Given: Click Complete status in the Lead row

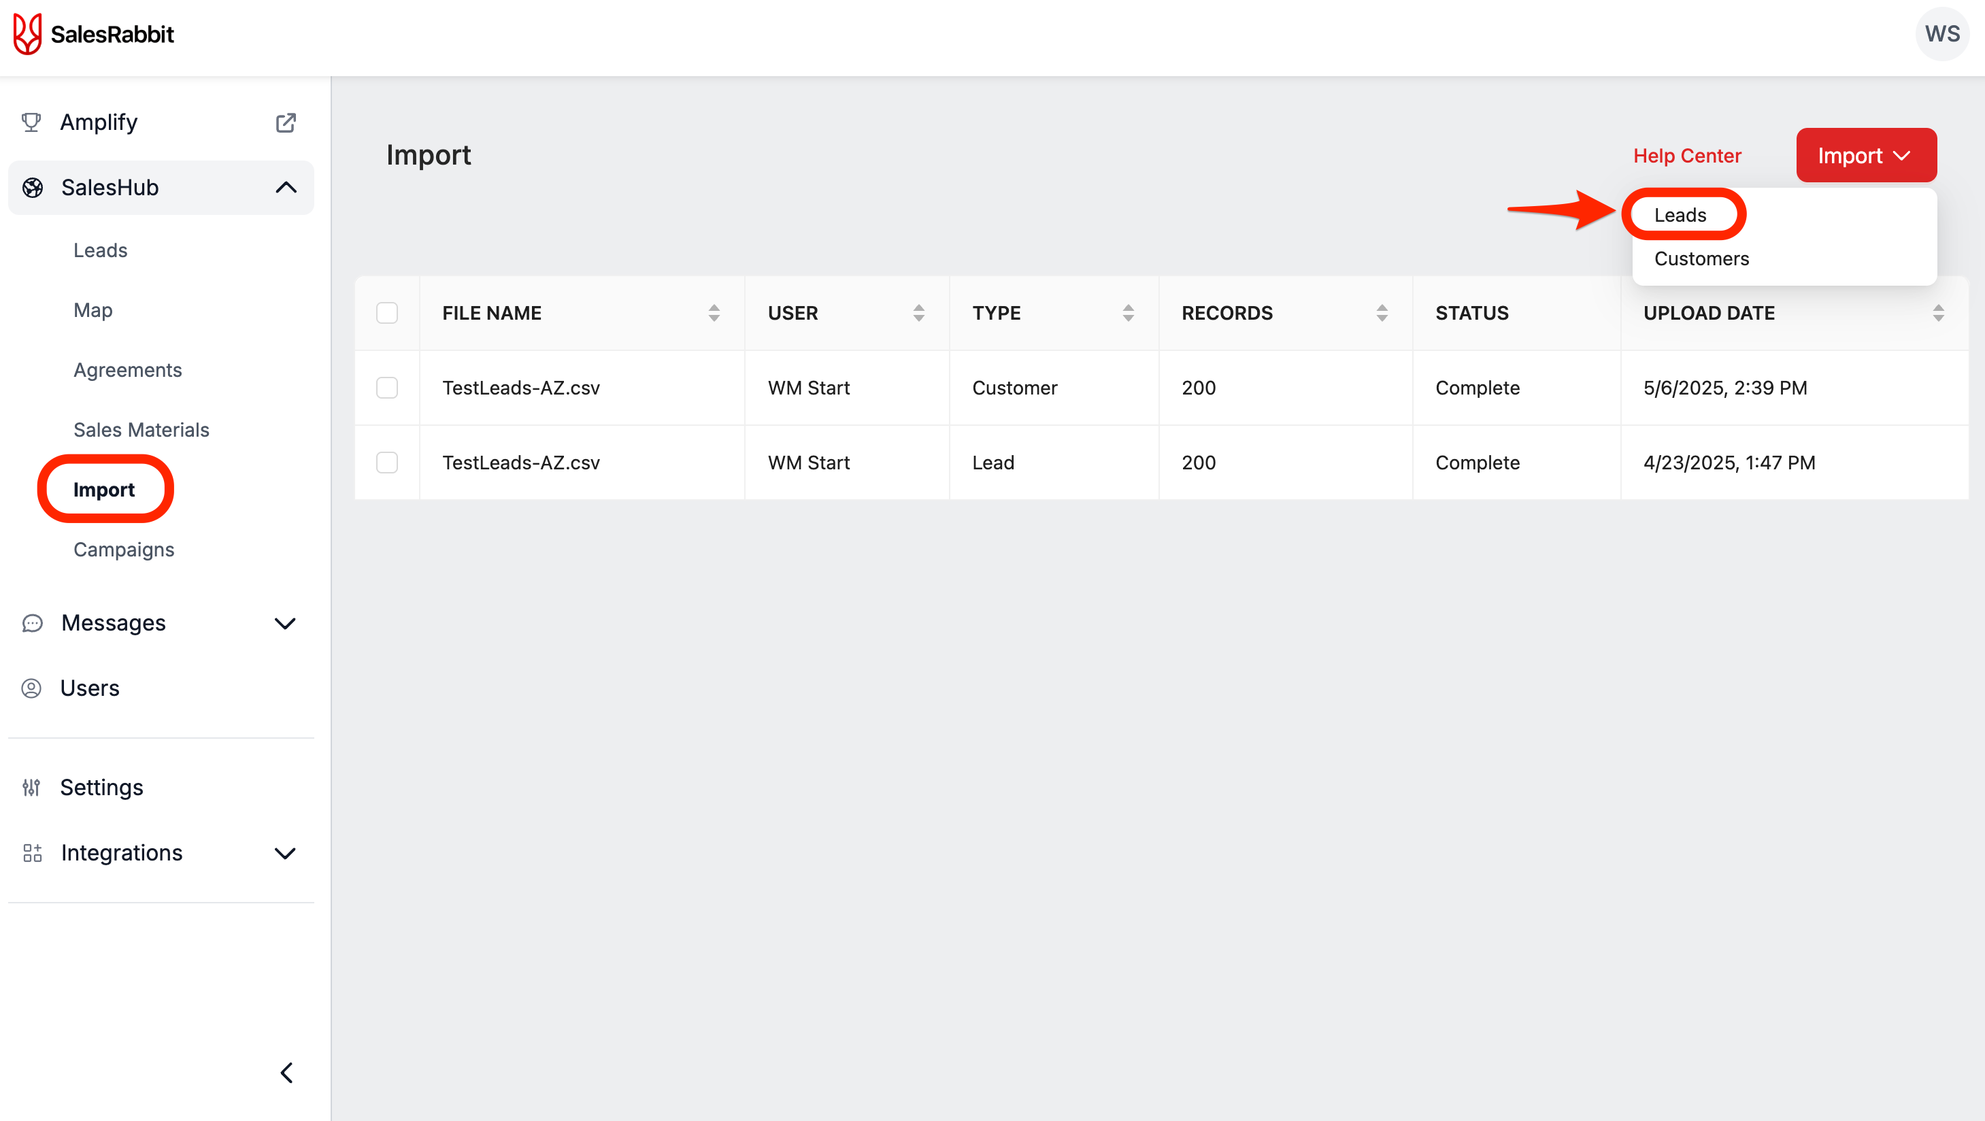Looking at the screenshot, I should click(x=1478, y=463).
